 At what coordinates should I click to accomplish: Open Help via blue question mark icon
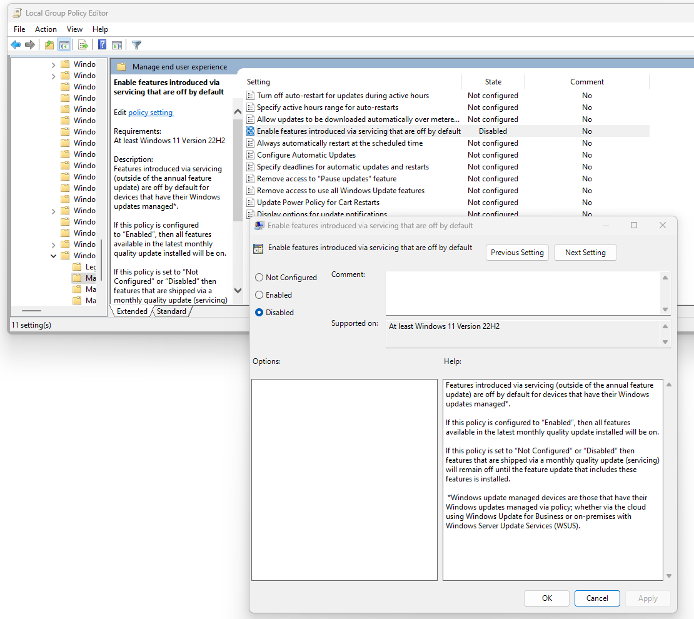tap(102, 45)
